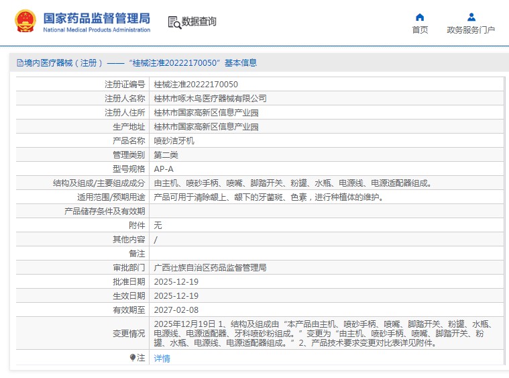509x378 pixels.
Task: Click 国家药品监督管理局 title
Action: pos(97,19)
